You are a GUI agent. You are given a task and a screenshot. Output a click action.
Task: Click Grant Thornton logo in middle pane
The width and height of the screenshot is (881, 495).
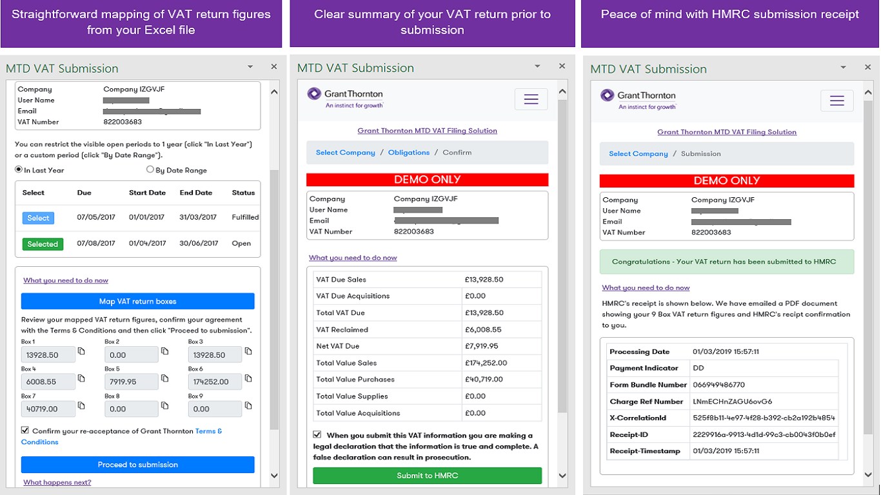coord(345,98)
